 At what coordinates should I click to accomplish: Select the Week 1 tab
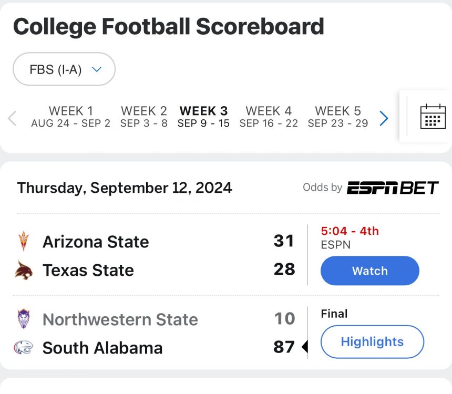(70, 117)
